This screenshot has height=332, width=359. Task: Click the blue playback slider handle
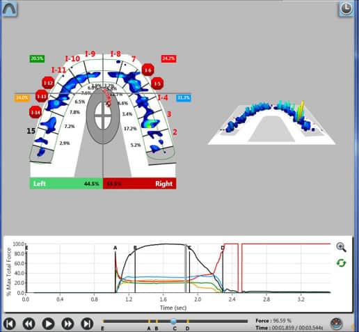pyautogui.click(x=173, y=322)
